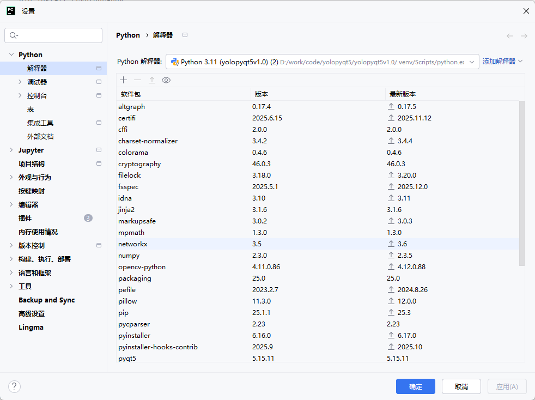535x400 pixels.
Task: Open the 添加解释器 link menu
Action: [x=502, y=62]
